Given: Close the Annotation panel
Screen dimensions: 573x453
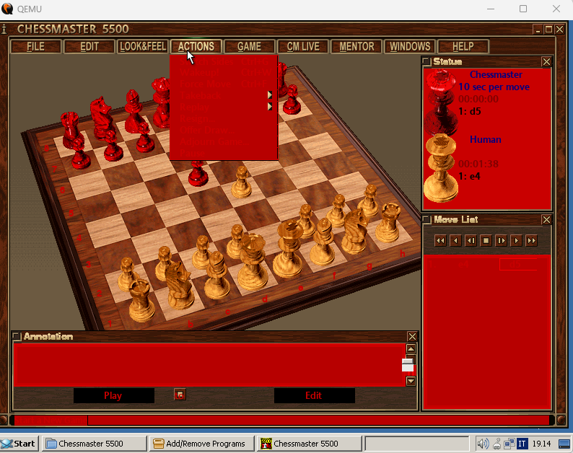Looking at the screenshot, I should 412,336.
